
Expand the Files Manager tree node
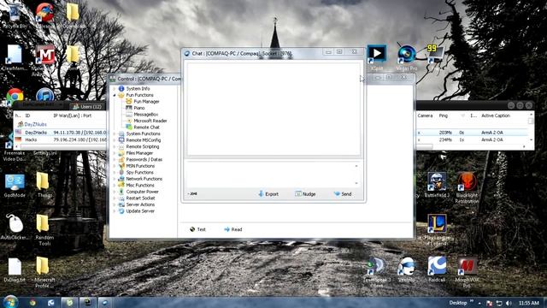pyautogui.click(x=114, y=153)
